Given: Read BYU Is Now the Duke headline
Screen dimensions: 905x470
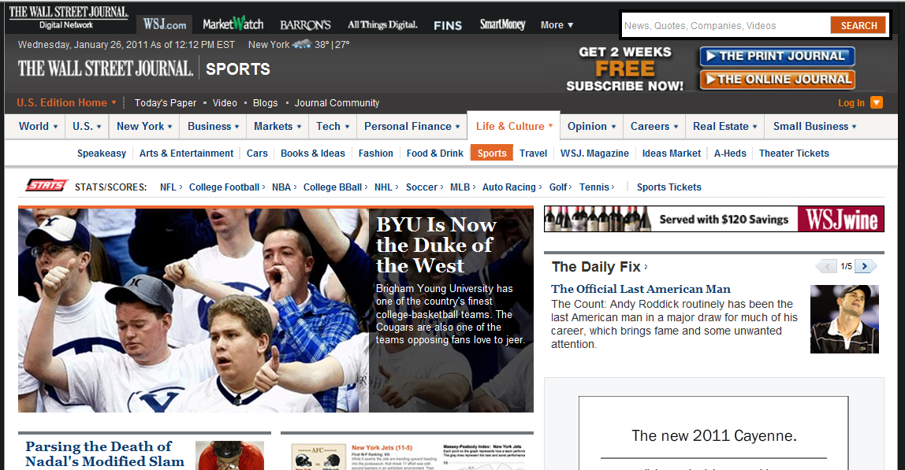Looking at the screenshot, I should pos(437,245).
